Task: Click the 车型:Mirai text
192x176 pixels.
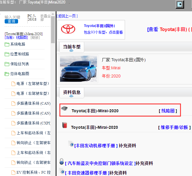Action: coord(111,68)
